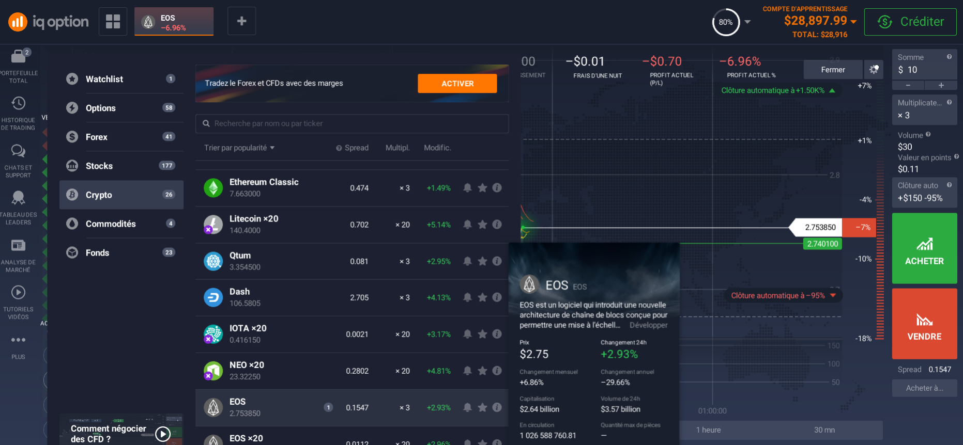Toggle favorite star for Litecoin x20
Image resolution: width=963 pixels, height=445 pixels.
pyautogui.click(x=482, y=225)
